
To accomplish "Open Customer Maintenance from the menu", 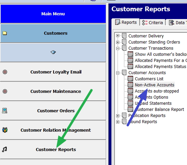I will click(53, 92).
